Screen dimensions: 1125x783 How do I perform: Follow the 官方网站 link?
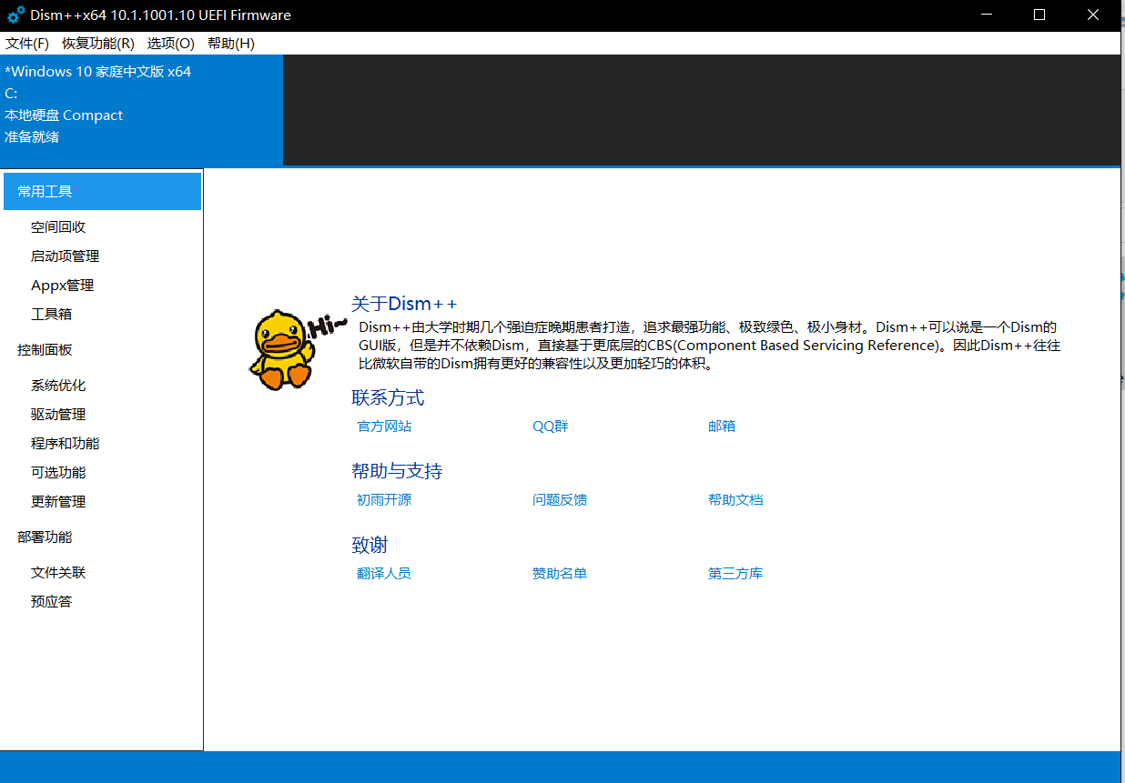coord(384,427)
